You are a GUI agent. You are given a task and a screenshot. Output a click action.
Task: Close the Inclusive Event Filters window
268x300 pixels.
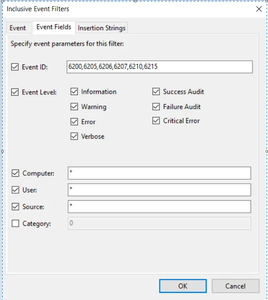pos(259,9)
